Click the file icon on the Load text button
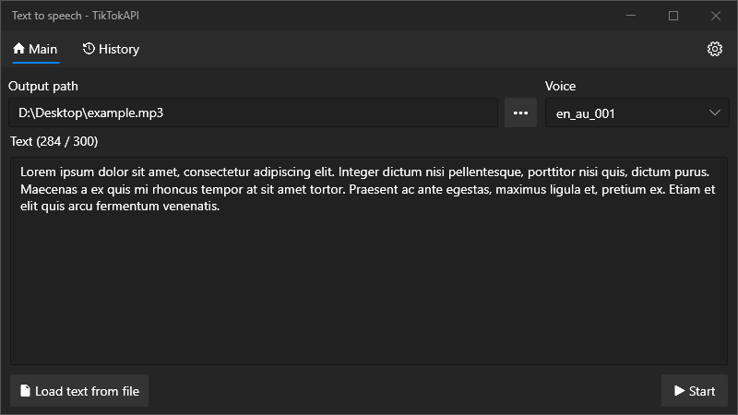 pos(25,391)
